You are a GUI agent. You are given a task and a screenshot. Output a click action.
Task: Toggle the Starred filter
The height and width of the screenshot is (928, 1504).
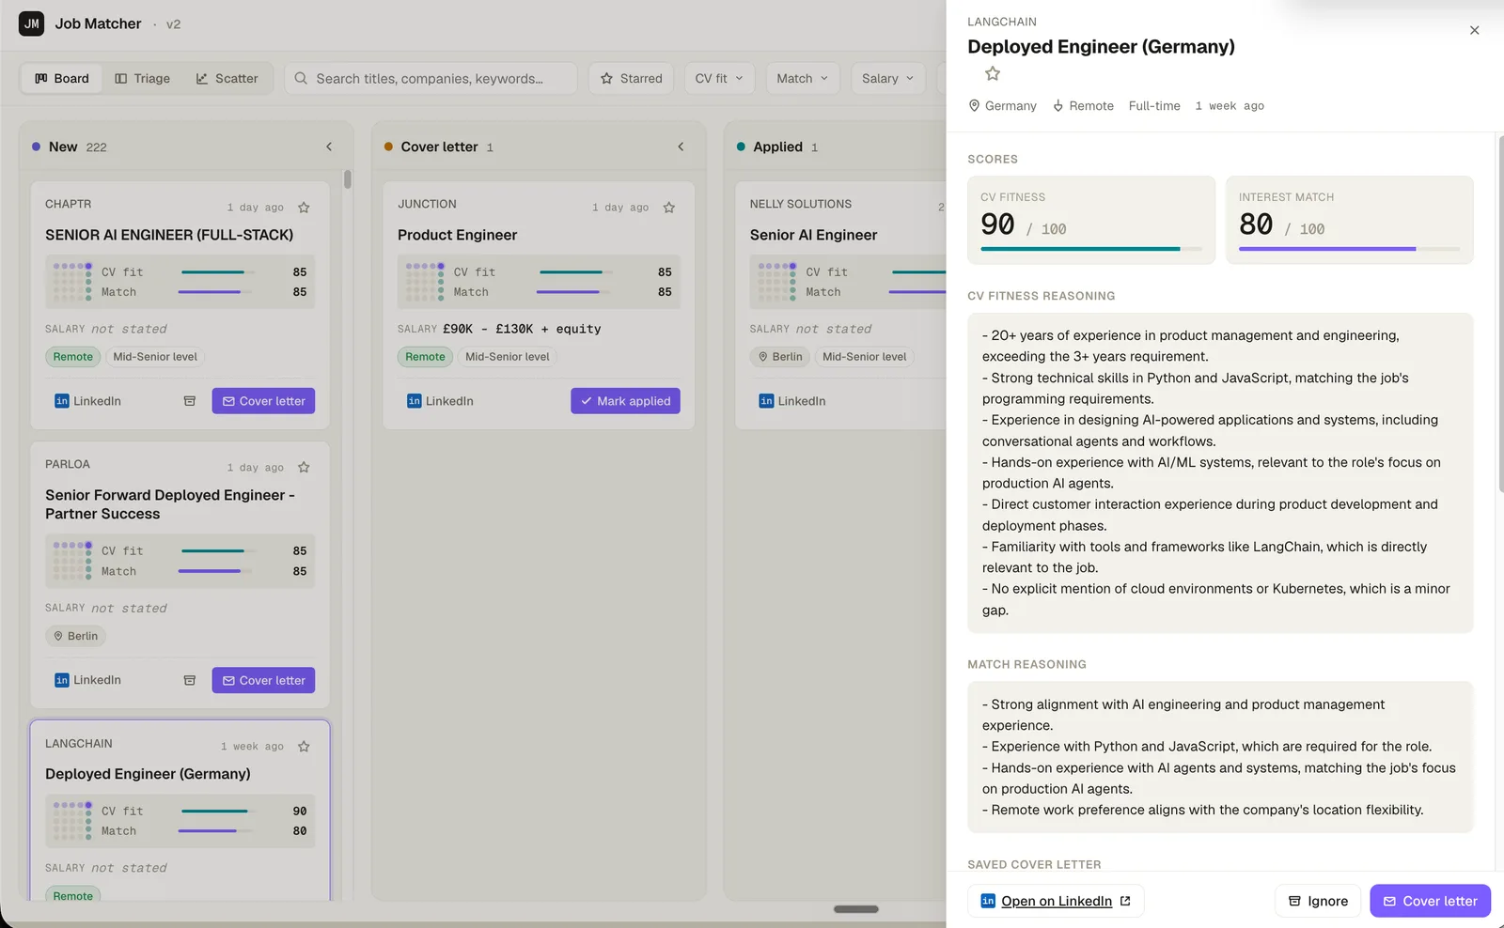click(632, 78)
